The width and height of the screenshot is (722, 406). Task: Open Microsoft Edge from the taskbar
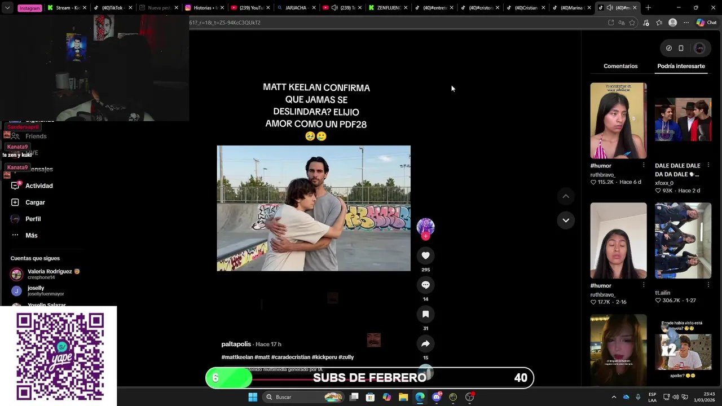click(x=420, y=397)
